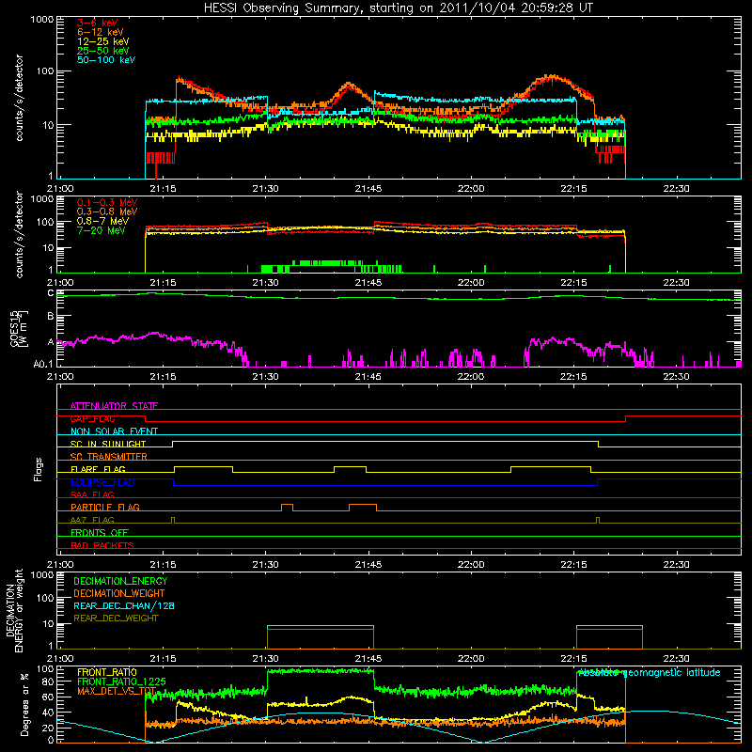Screen dimensions: 752x752
Task: Select the 12-25 keV legend label
Action: pyautogui.click(x=103, y=41)
